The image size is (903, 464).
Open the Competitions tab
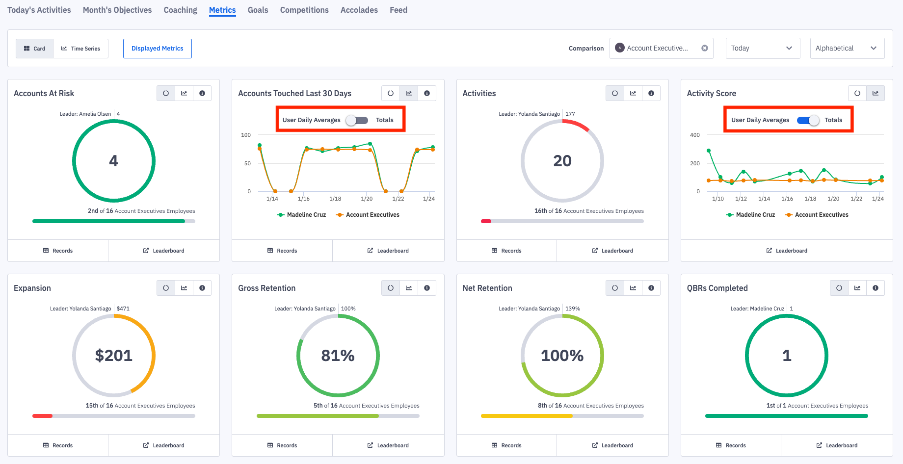[x=304, y=10]
